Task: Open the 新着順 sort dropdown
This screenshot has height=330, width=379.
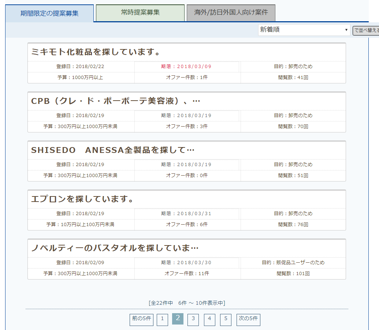Action: point(304,30)
